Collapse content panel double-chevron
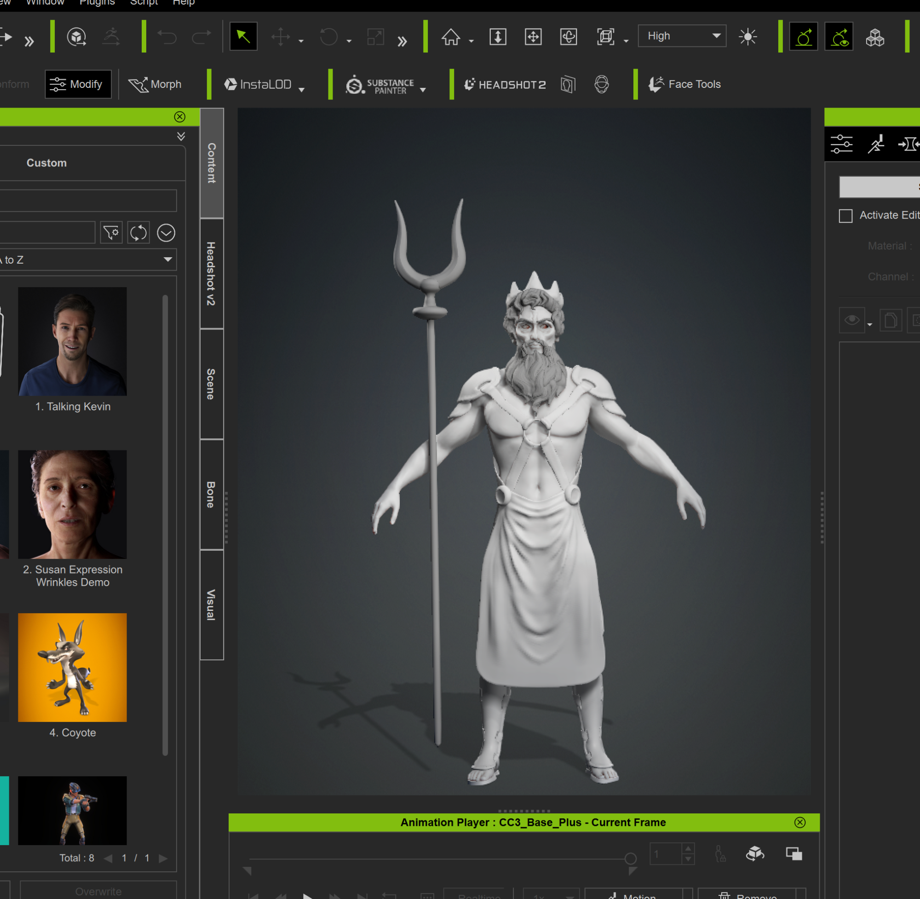Viewport: 920px width, 899px height. (181, 137)
